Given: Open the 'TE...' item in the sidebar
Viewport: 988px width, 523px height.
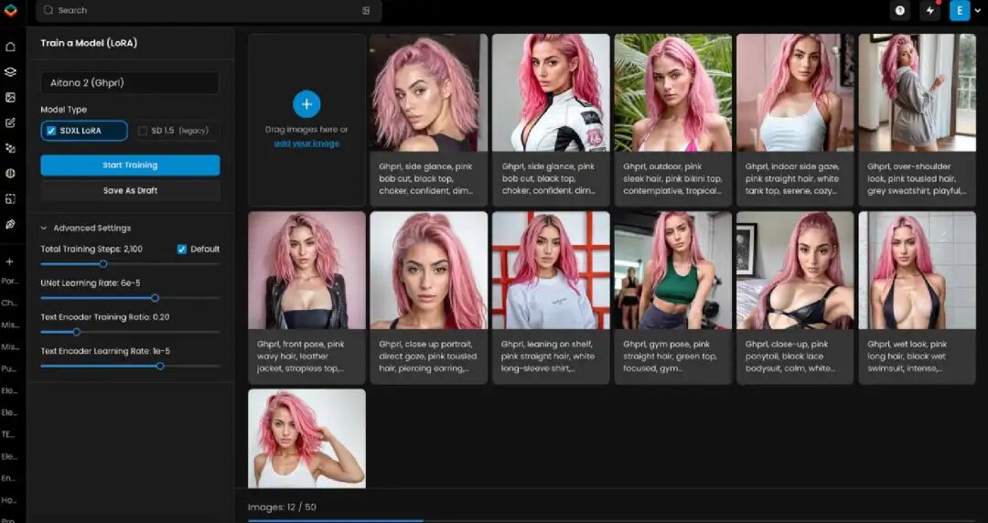Looking at the screenshot, I should pos(8,434).
